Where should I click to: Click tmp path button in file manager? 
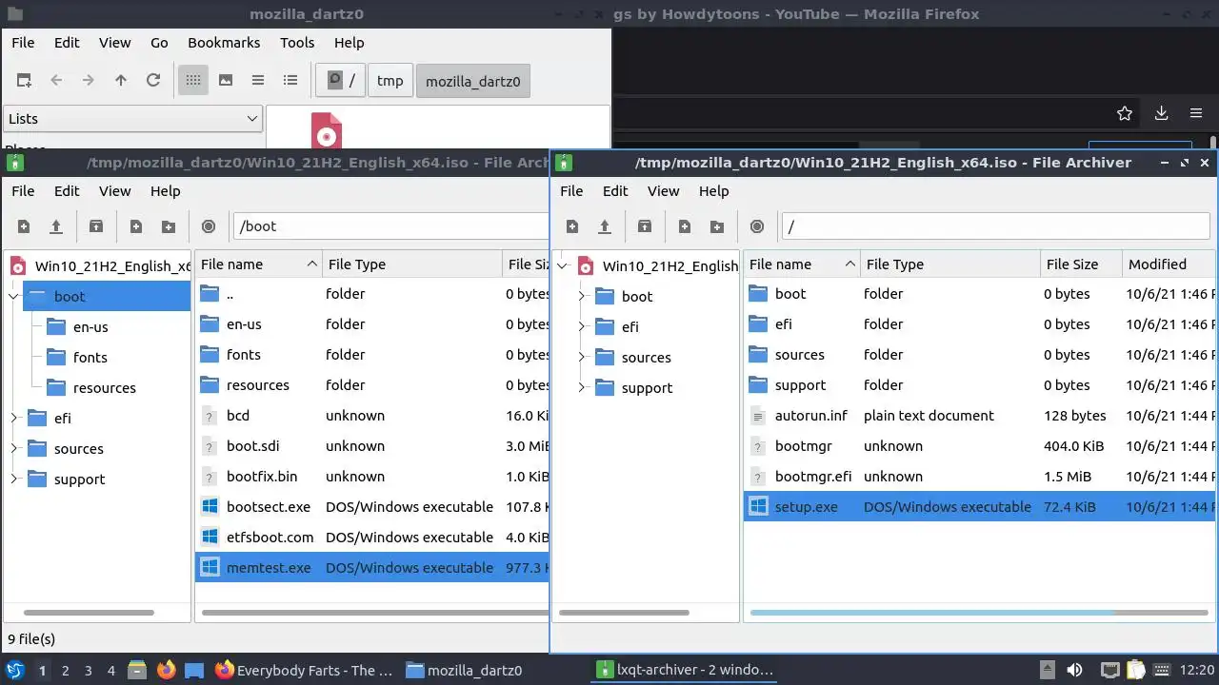[390, 81]
